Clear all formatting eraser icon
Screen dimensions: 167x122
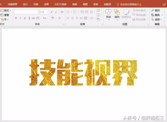click(62, 12)
